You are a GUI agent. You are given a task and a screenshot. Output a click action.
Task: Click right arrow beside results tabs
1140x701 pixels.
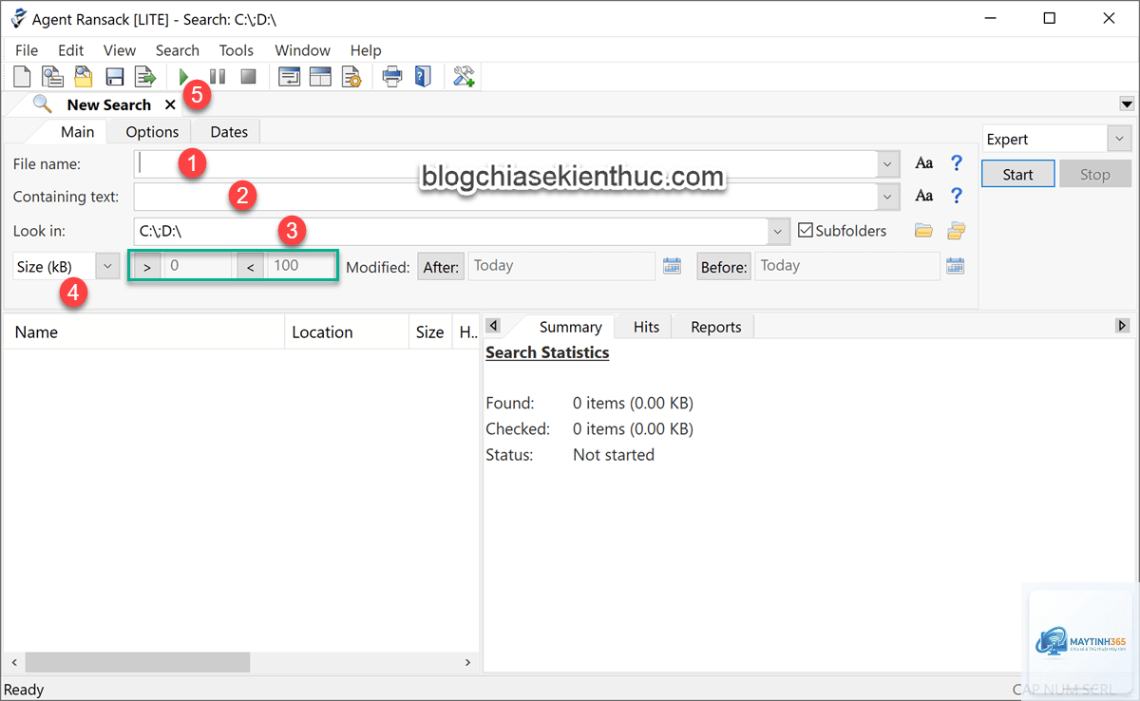(x=1122, y=326)
